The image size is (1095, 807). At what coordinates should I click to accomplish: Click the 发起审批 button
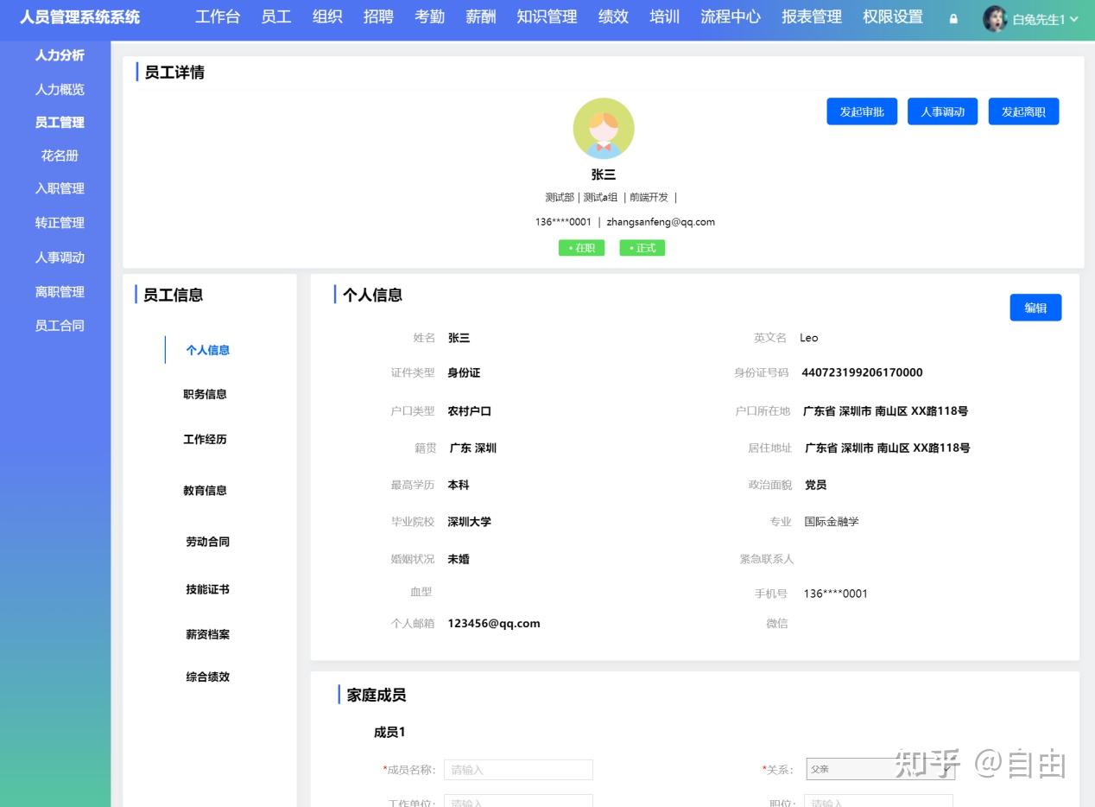click(x=861, y=111)
